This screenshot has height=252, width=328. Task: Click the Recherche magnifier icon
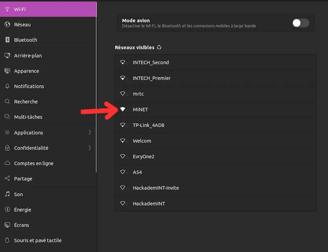pos(7,102)
